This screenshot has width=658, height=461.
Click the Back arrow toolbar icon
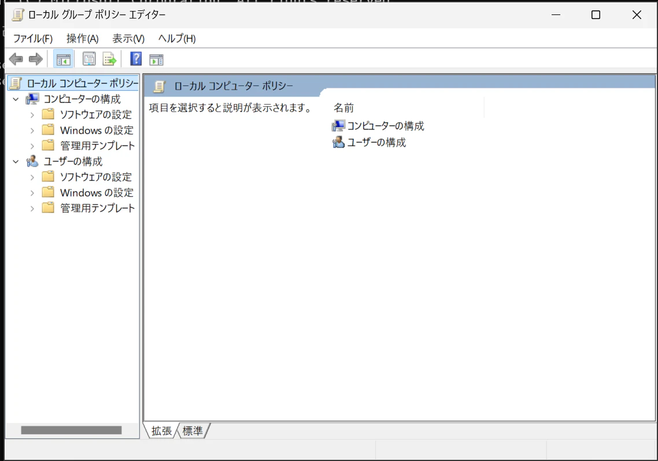16,59
